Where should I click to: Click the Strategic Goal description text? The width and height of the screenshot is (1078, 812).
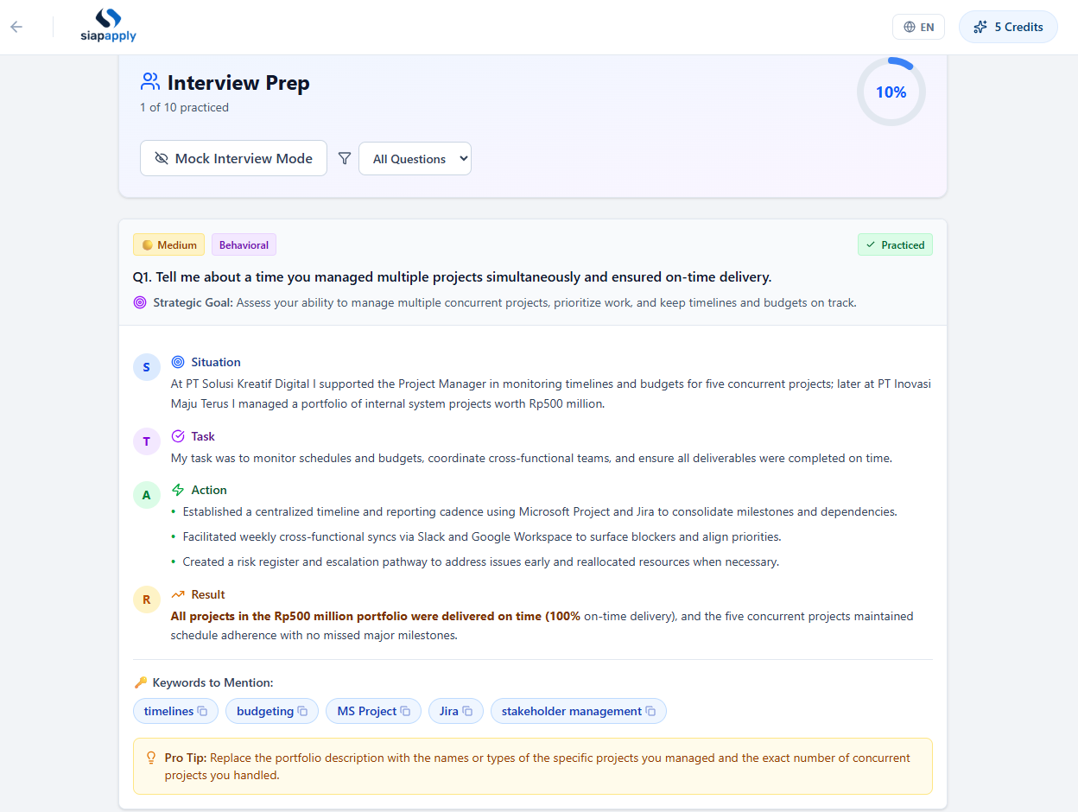tap(546, 302)
